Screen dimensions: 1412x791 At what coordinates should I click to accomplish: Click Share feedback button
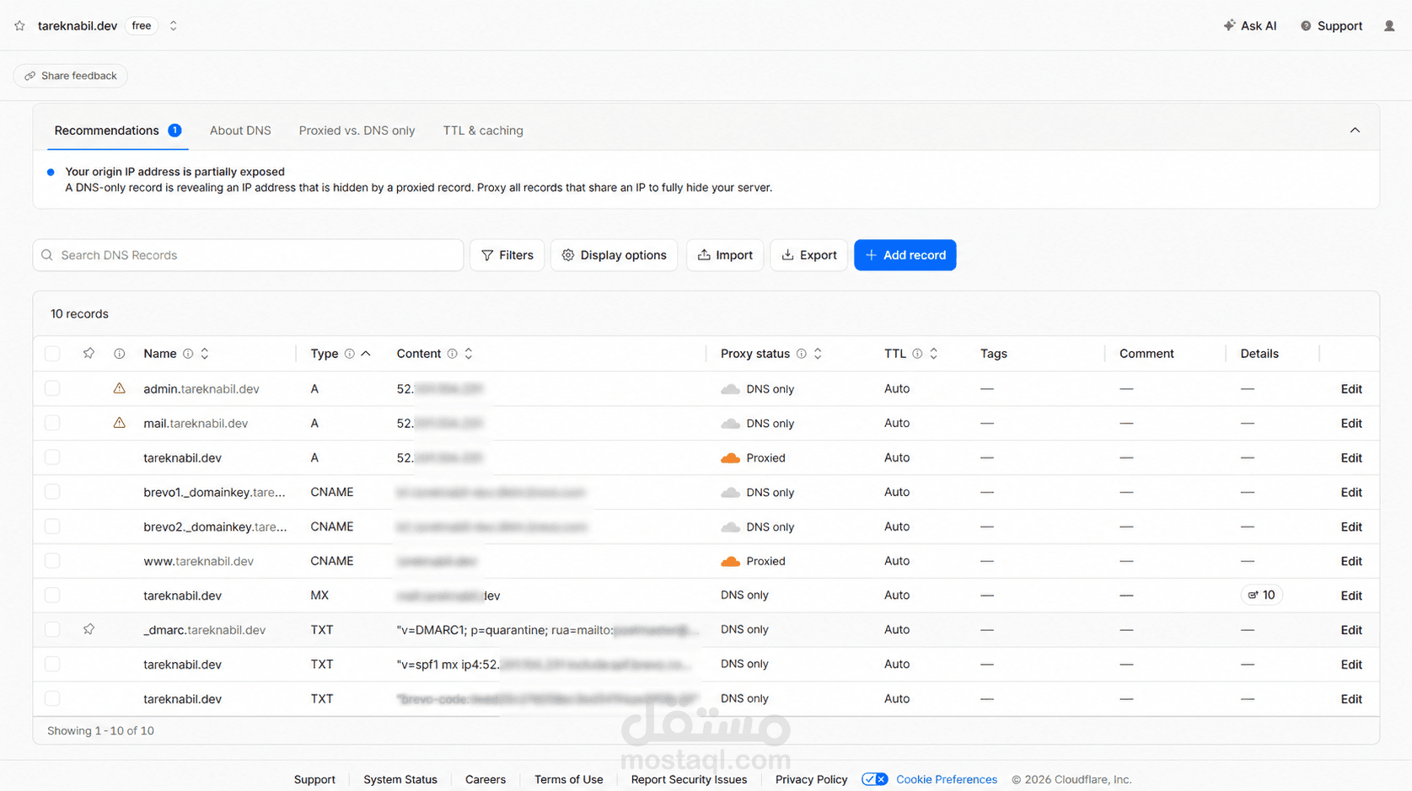71,76
